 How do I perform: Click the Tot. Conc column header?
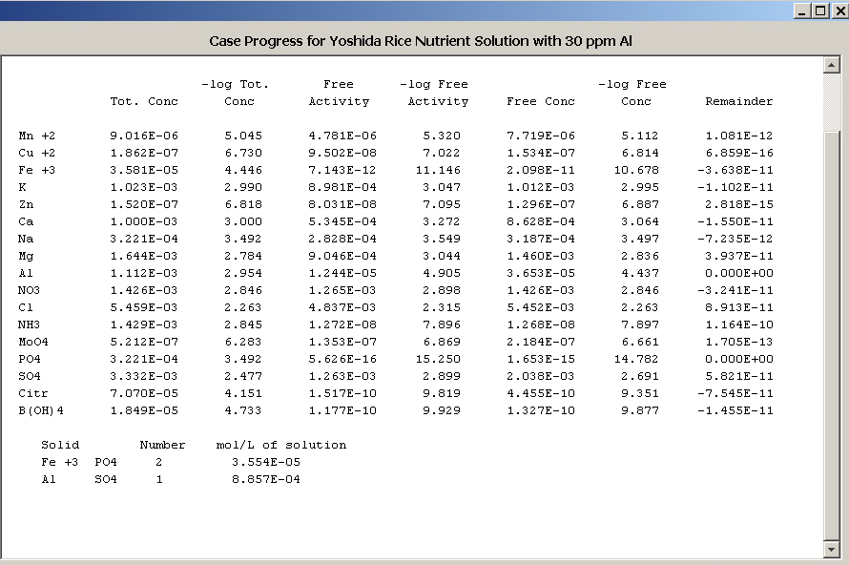click(144, 101)
